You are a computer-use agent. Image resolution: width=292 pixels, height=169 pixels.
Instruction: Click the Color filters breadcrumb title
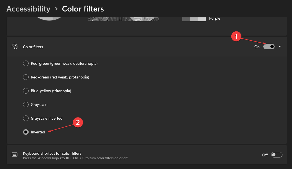tap(83, 9)
